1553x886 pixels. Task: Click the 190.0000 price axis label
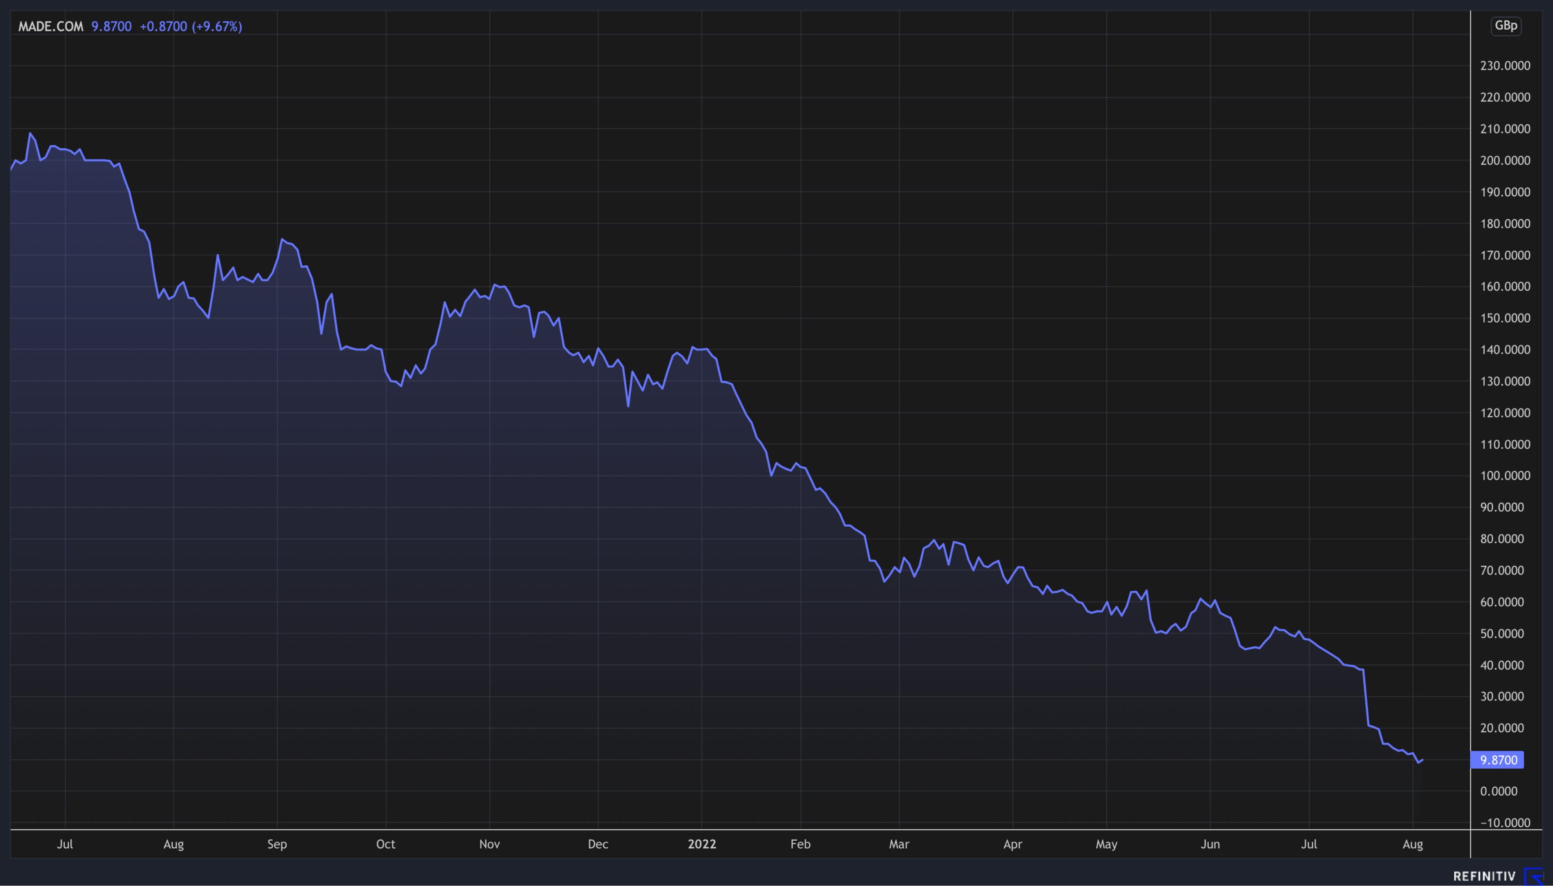[1505, 192]
